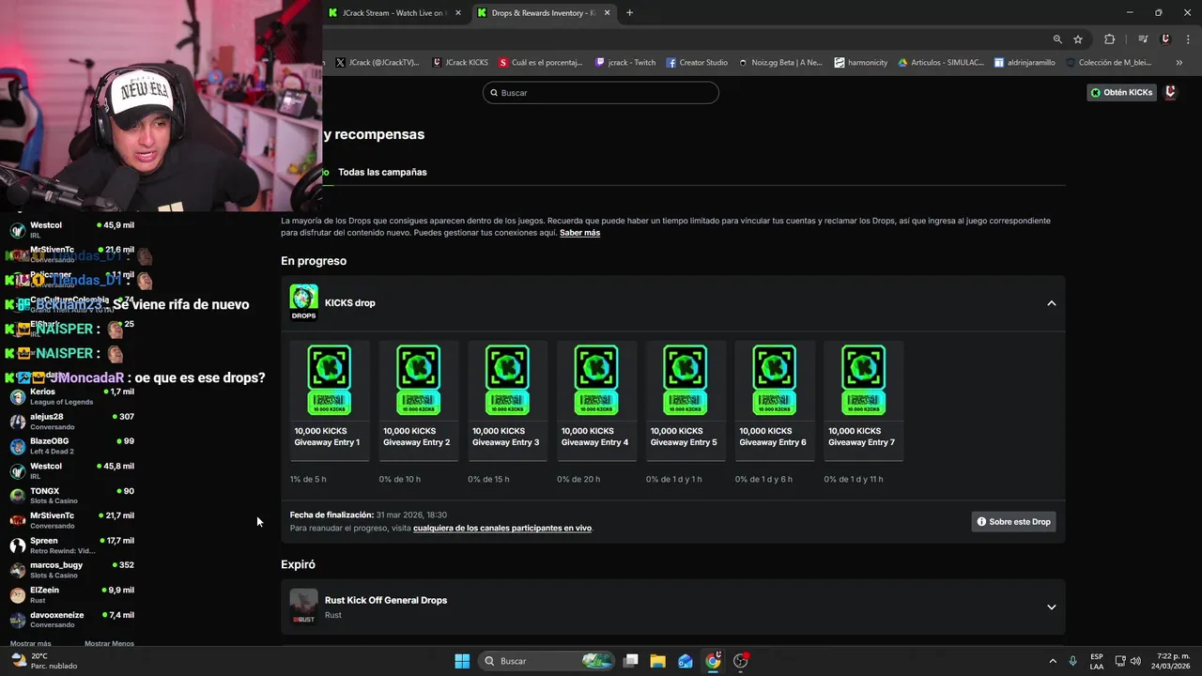Open the Cuál es el porcentaje bookmark

point(541,62)
